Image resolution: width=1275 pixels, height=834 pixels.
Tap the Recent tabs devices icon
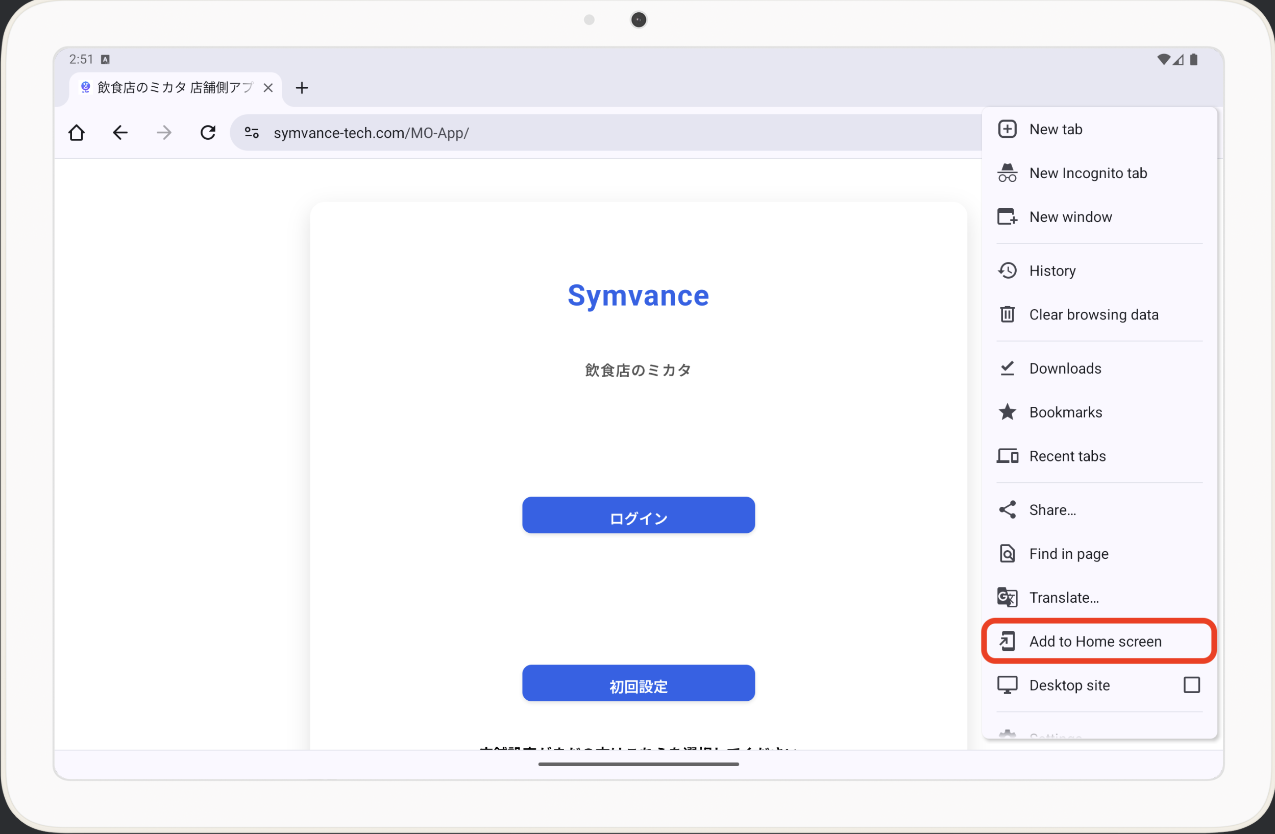(x=1007, y=456)
